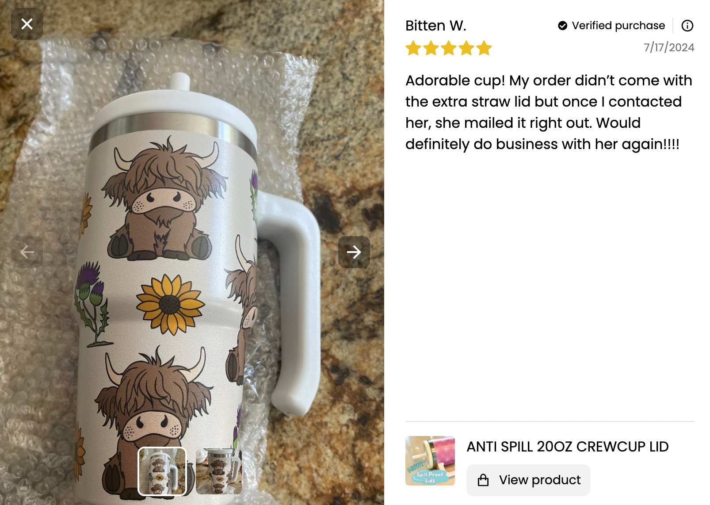710x505 pixels.
Task: Close the review photo viewer
Action: pos(27,24)
